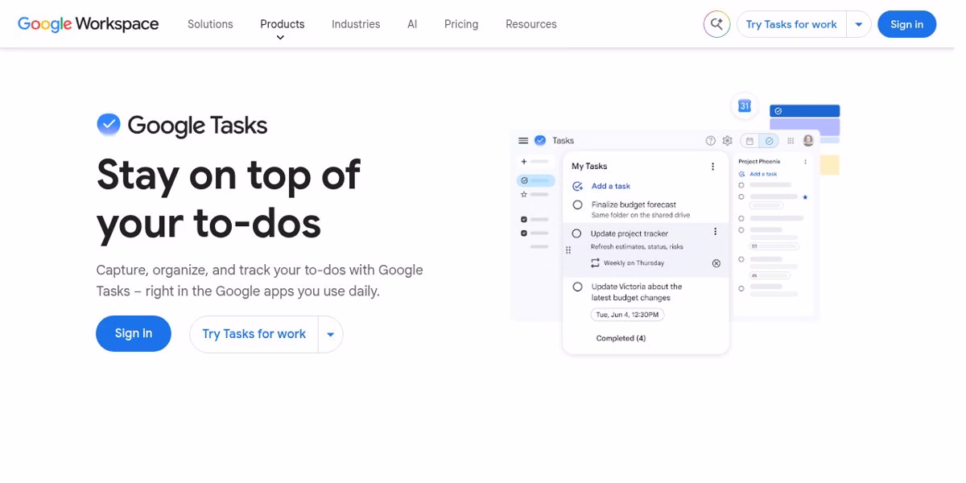Click the Sign in button in header

point(906,24)
